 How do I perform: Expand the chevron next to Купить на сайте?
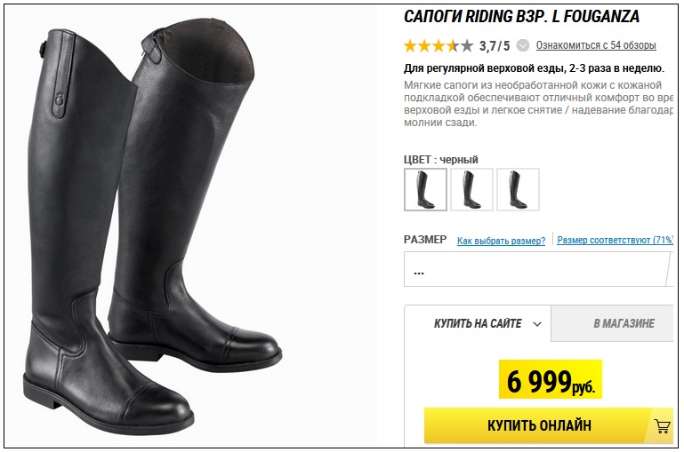point(537,324)
